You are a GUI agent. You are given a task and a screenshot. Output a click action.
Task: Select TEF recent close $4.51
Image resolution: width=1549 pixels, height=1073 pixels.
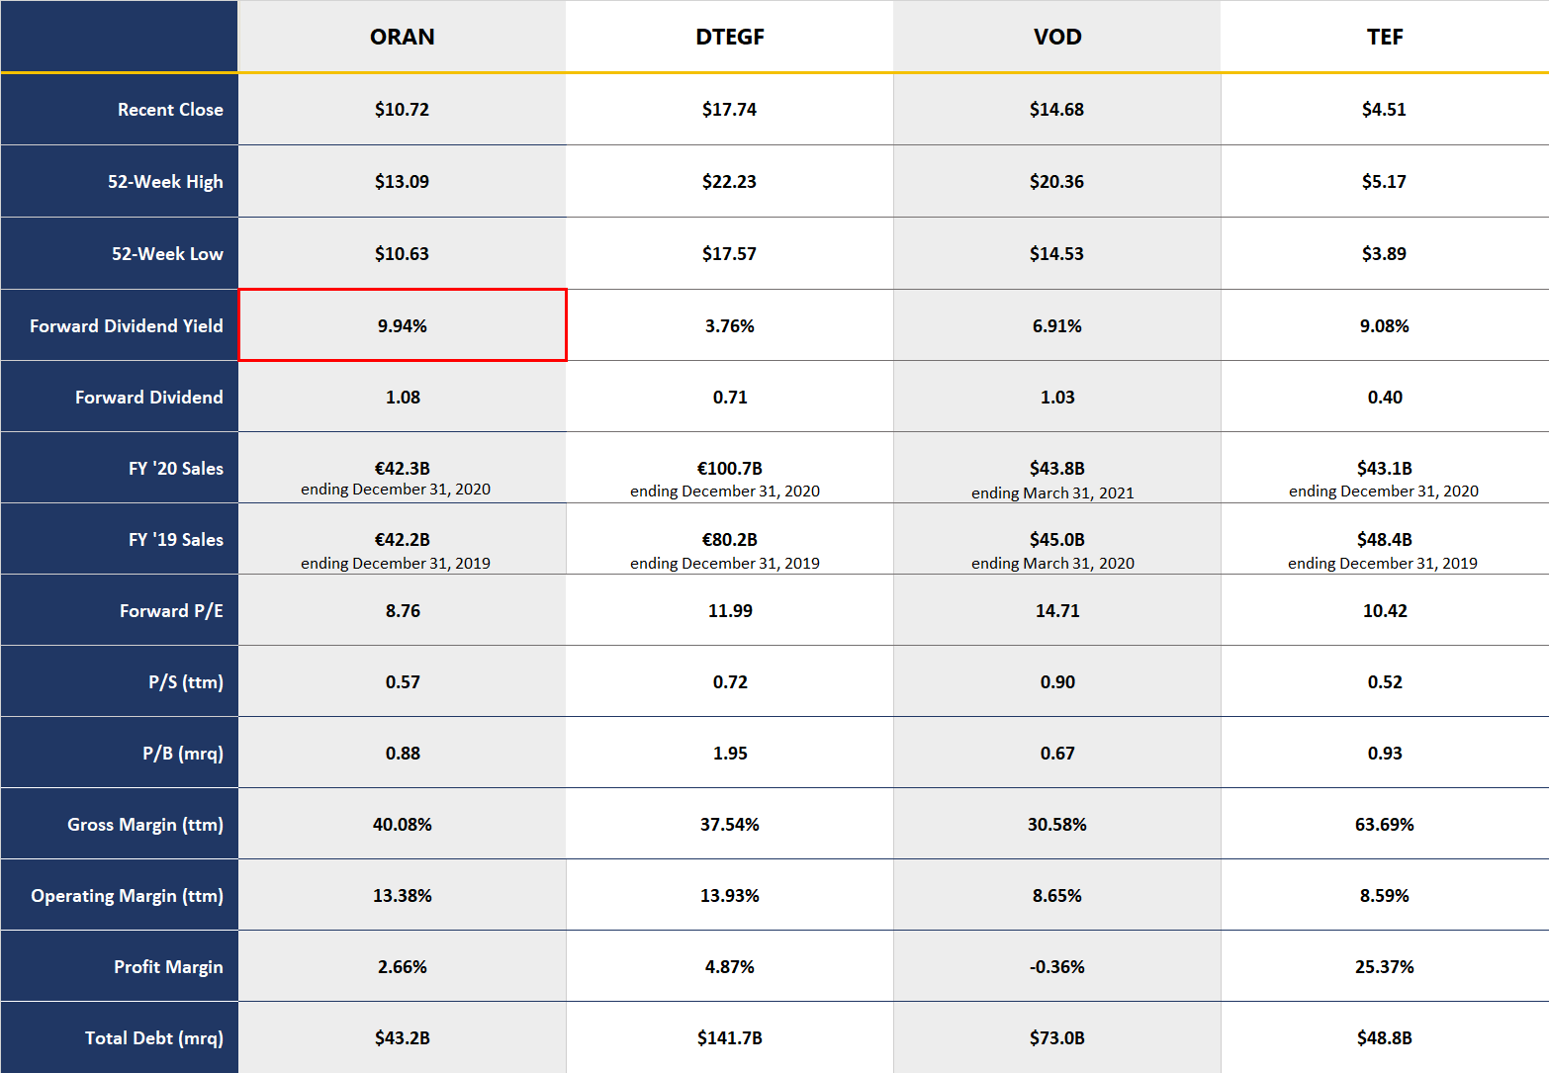coord(1385,110)
